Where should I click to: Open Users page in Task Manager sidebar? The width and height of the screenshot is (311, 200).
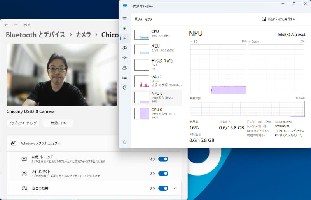[124, 68]
